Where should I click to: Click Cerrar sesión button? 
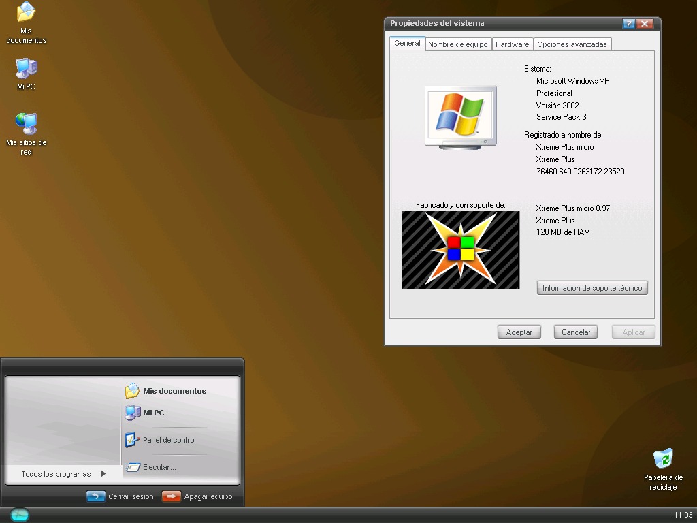coord(120,496)
